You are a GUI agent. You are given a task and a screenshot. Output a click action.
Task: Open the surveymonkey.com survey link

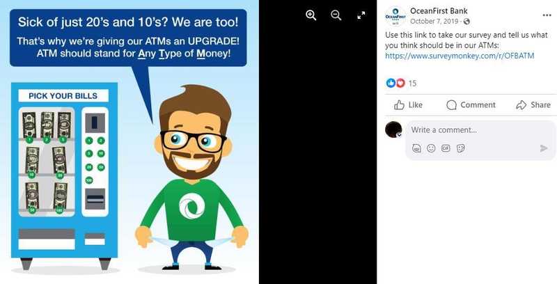(x=460, y=56)
